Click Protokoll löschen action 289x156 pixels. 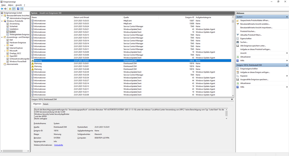tap(248, 31)
